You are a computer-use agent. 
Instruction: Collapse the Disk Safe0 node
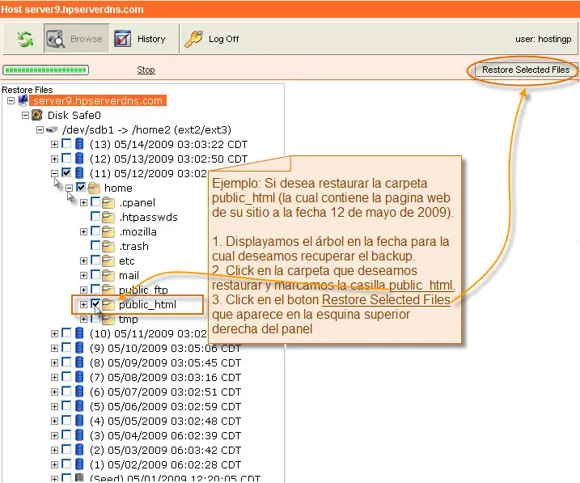[26, 116]
